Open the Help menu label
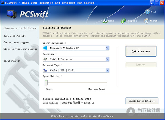165x120 pixels. (153, 12)
